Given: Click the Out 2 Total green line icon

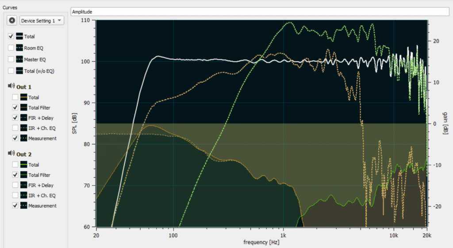Looking at the screenshot, I should coord(23,165).
